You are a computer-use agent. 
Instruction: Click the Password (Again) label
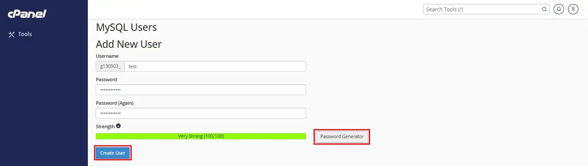click(115, 103)
